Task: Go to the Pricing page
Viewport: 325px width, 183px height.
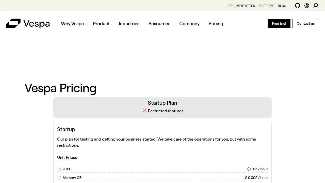Action: pyautogui.click(x=216, y=24)
